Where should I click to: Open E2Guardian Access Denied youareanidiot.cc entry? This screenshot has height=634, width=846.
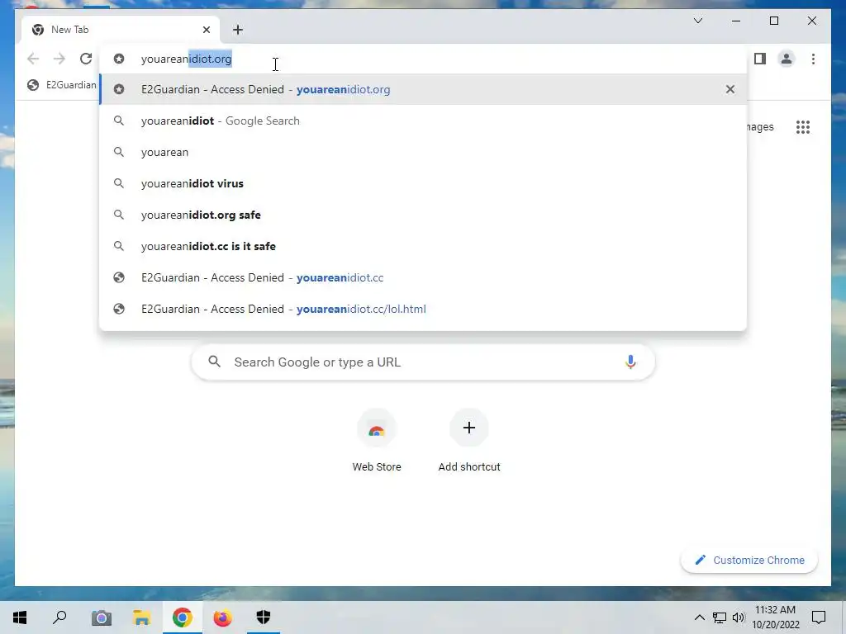tap(423, 277)
